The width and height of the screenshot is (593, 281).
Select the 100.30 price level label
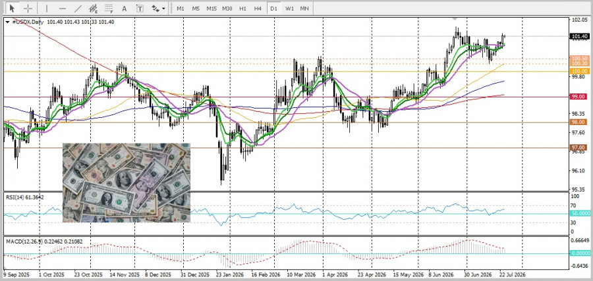[x=579, y=63]
